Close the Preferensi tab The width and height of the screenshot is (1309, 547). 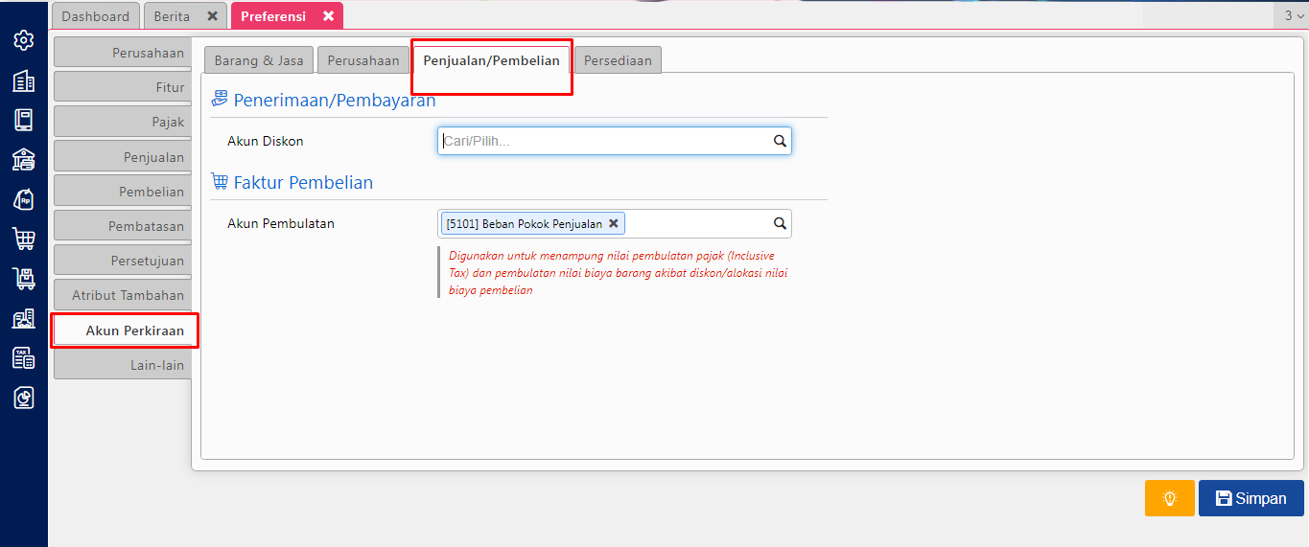point(328,16)
